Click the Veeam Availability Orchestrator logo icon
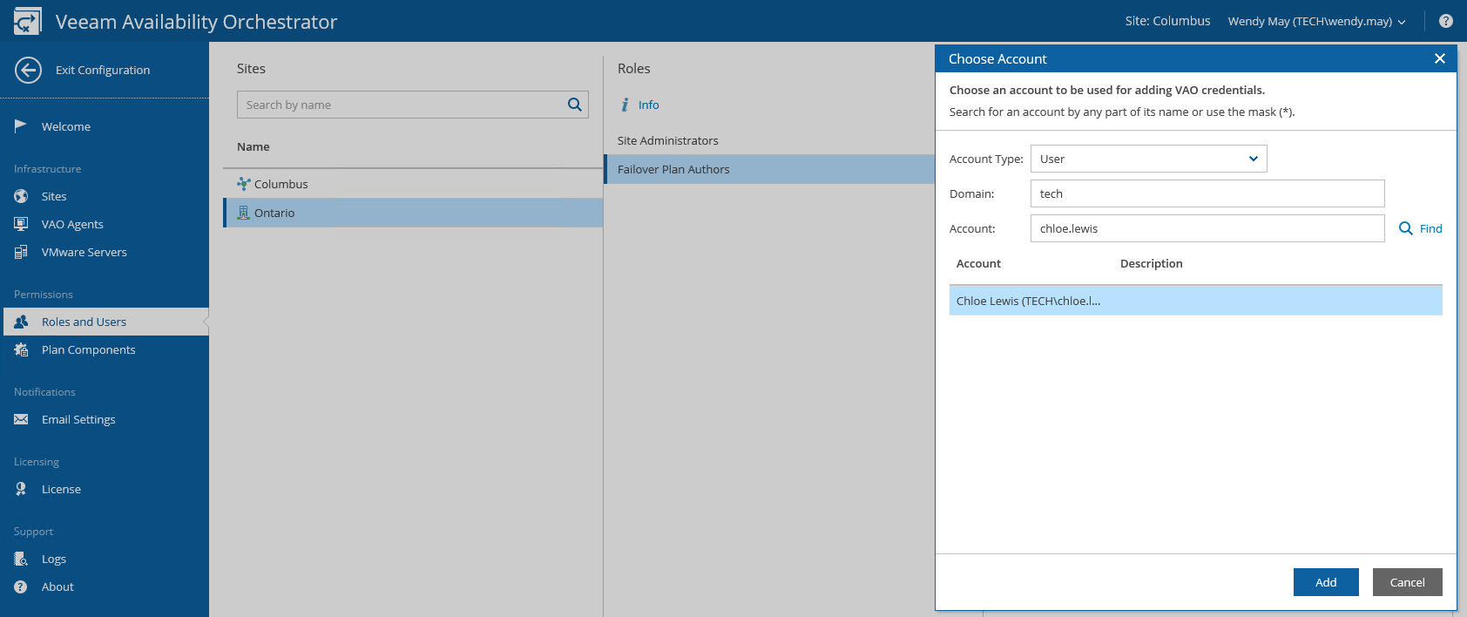The width and height of the screenshot is (1467, 617). tap(27, 21)
